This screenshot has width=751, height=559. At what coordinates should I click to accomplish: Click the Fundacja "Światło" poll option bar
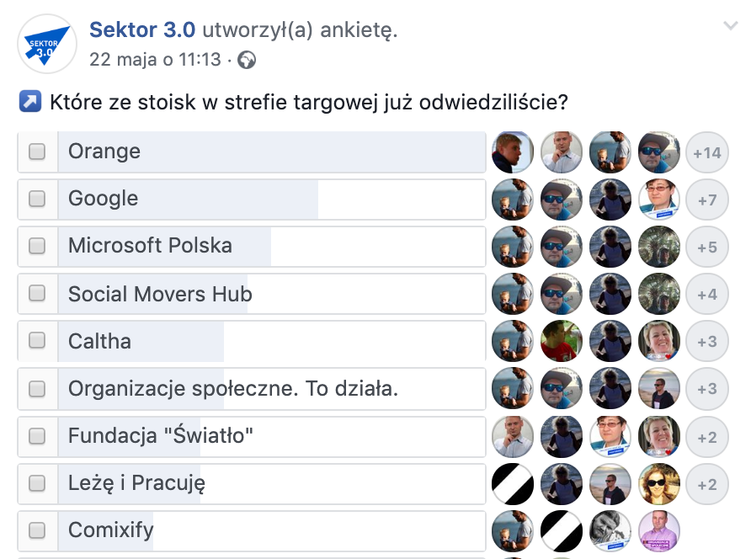point(271,436)
